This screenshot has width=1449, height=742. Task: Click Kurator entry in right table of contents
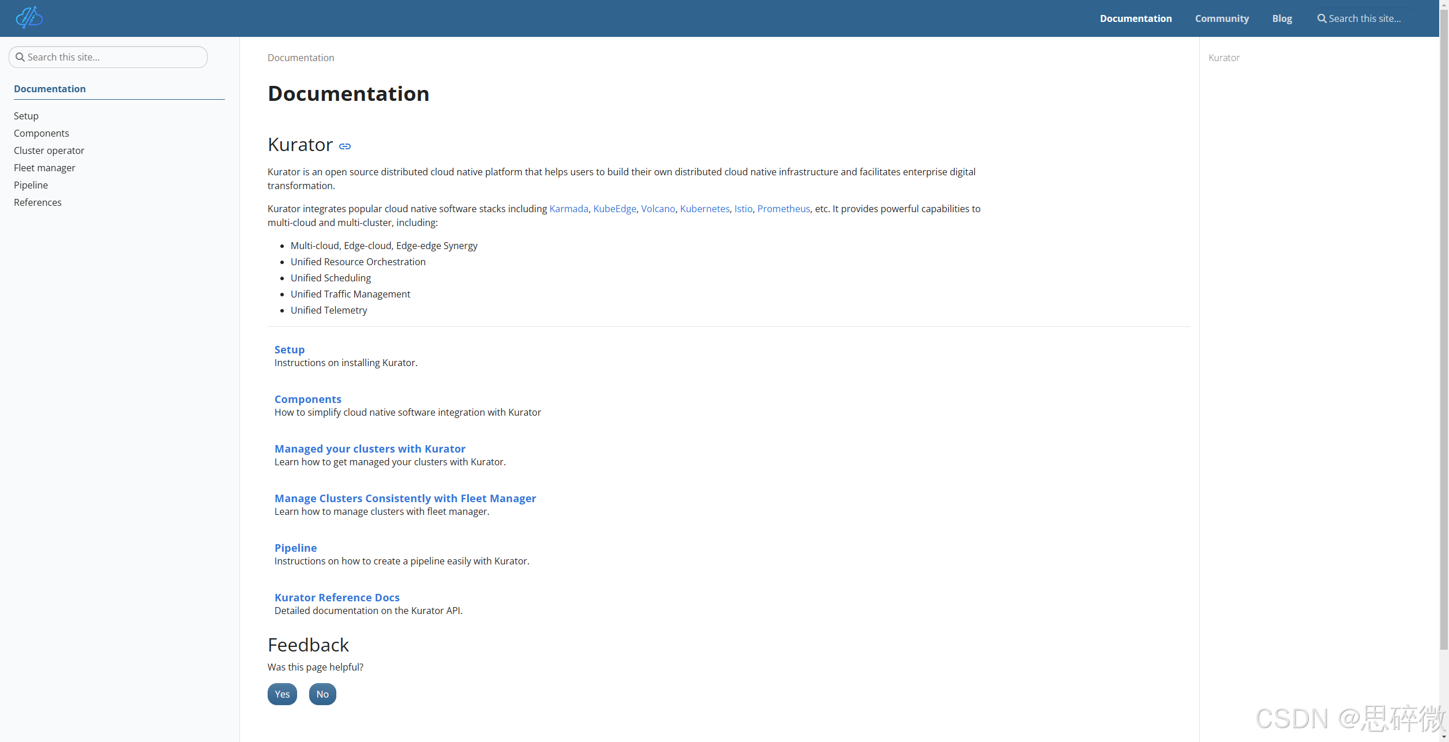(1223, 58)
